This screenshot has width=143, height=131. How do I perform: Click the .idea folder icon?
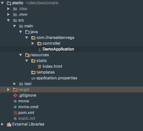click(x=15, y=9)
